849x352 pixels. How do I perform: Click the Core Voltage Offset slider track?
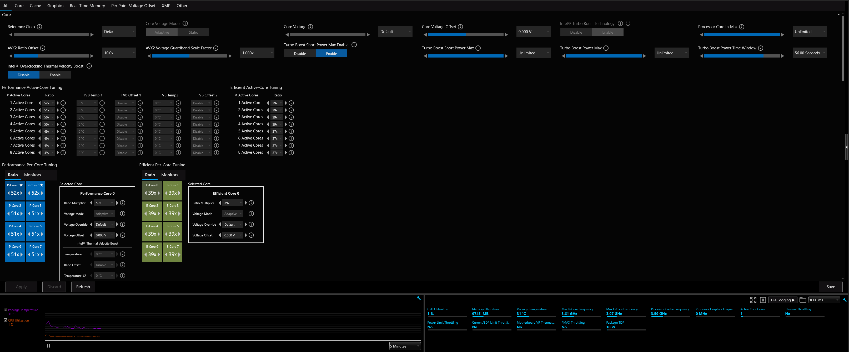click(465, 34)
